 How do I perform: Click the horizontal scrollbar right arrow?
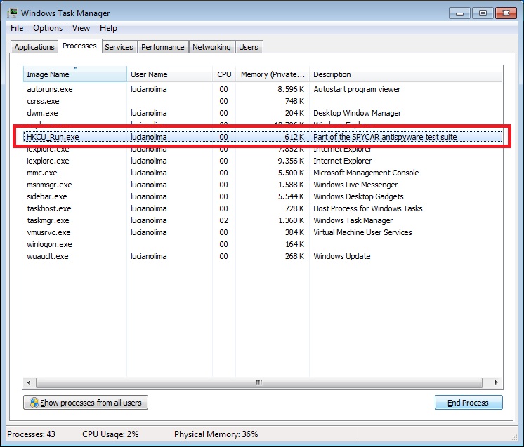click(497, 382)
